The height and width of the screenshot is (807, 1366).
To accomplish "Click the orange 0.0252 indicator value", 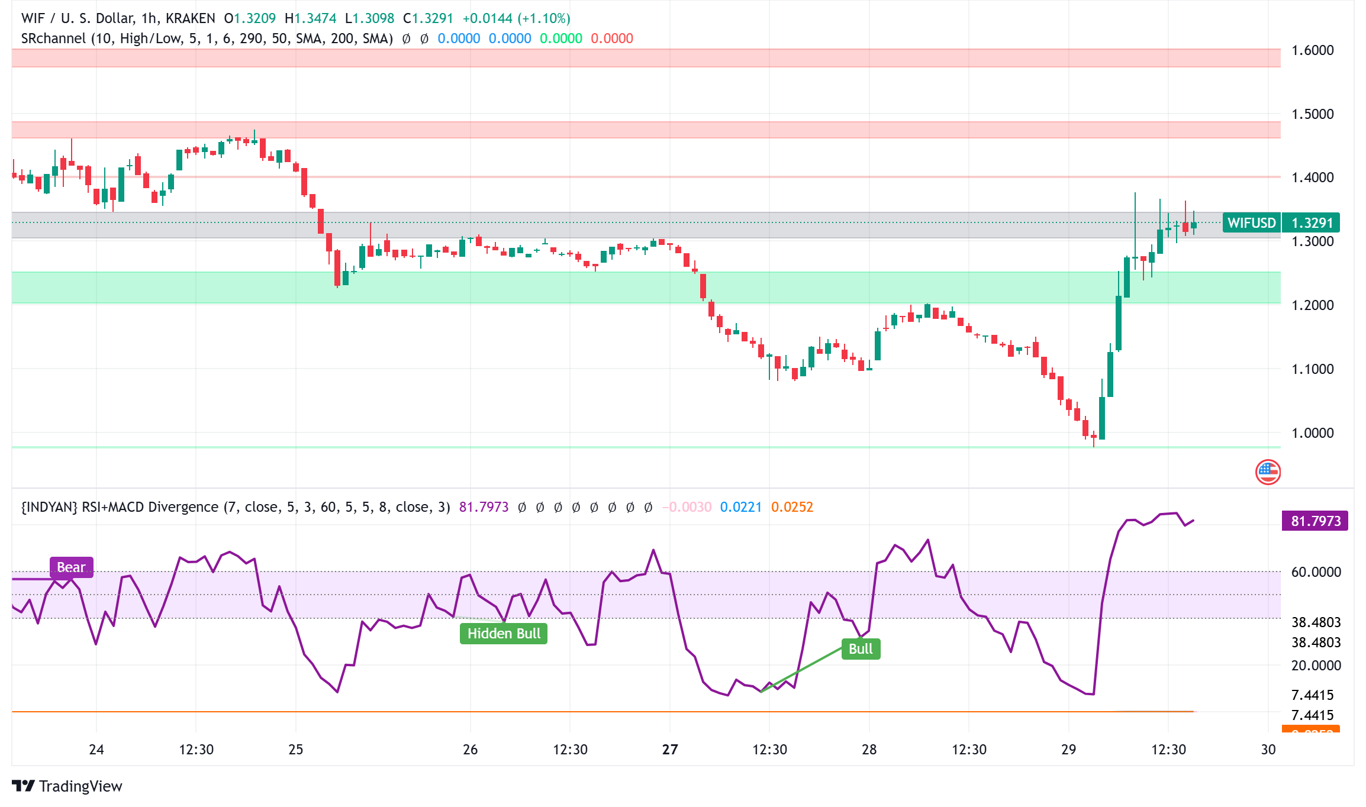I will click(x=792, y=507).
